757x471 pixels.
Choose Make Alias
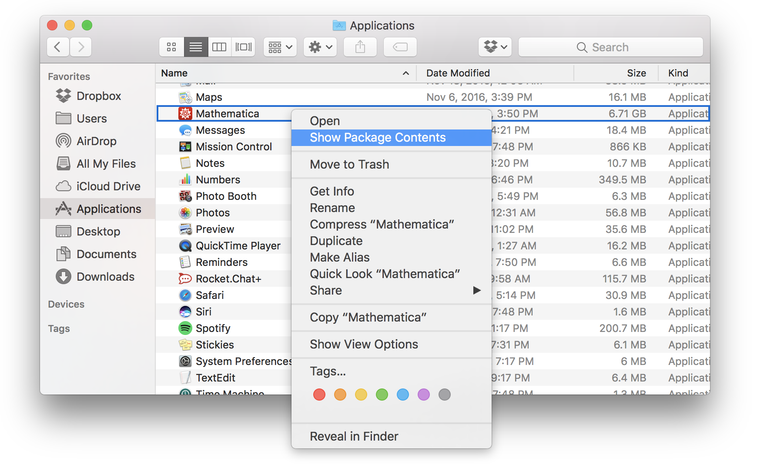point(392,258)
